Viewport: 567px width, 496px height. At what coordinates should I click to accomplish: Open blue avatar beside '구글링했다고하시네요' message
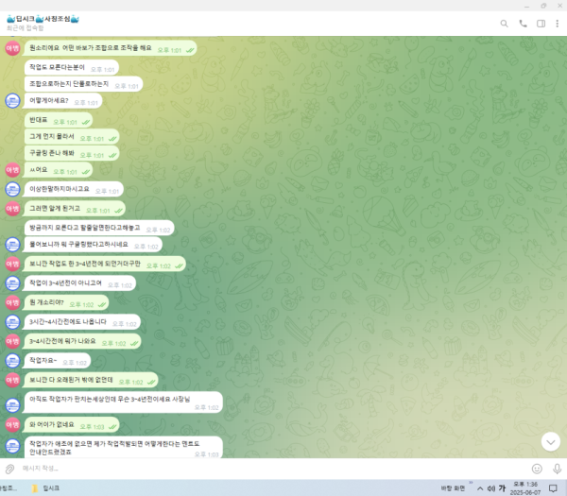[12, 245]
